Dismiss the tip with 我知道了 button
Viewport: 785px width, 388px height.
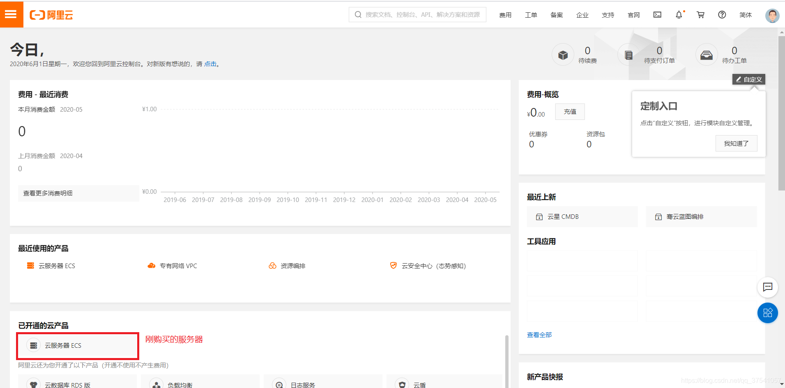click(737, 143)
